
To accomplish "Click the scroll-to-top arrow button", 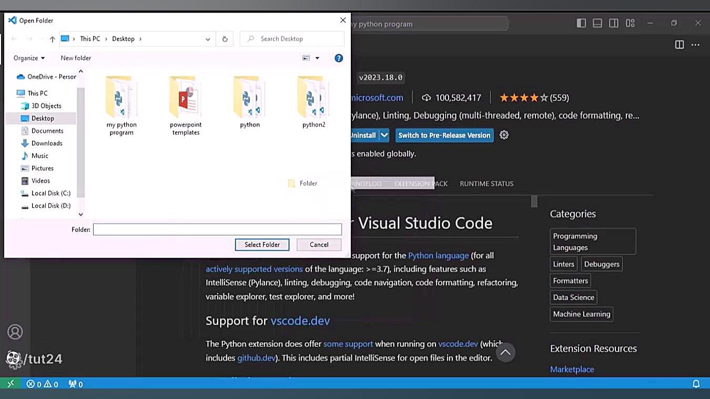I will coord(505,353).
